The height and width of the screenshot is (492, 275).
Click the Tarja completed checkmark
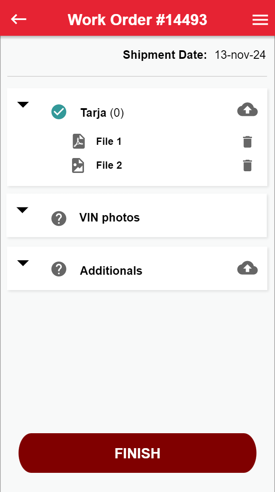tap(59, 112)
